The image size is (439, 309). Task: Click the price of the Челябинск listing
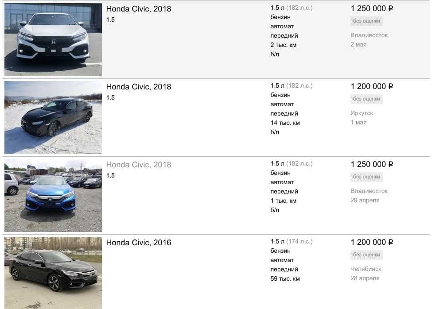click(x=372, y=242)
